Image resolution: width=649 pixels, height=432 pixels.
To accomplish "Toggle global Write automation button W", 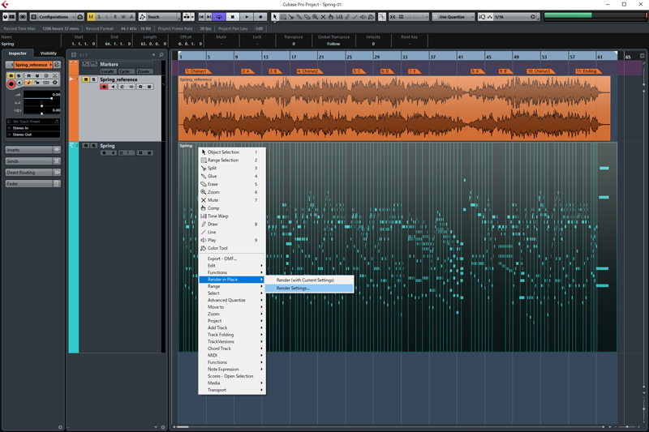I will click(x=123, y=17).
